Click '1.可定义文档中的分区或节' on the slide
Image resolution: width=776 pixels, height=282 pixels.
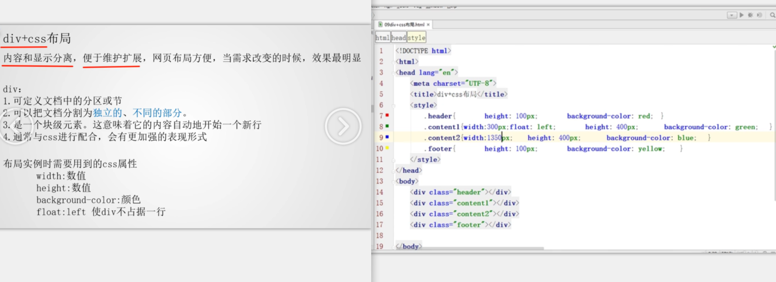pyautogui.click(x=63, y=101)
